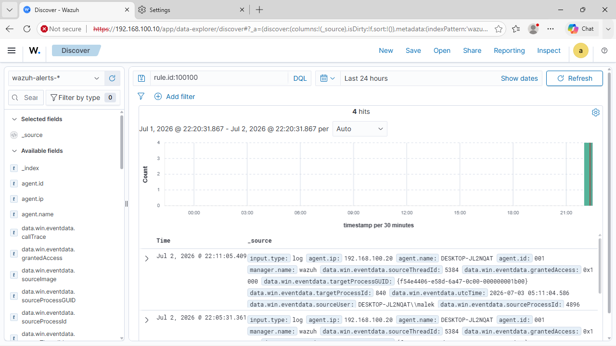Click New in the top menu
This screenshot has height=346, width=616.
pyautogui.click(x=386, y=50)
